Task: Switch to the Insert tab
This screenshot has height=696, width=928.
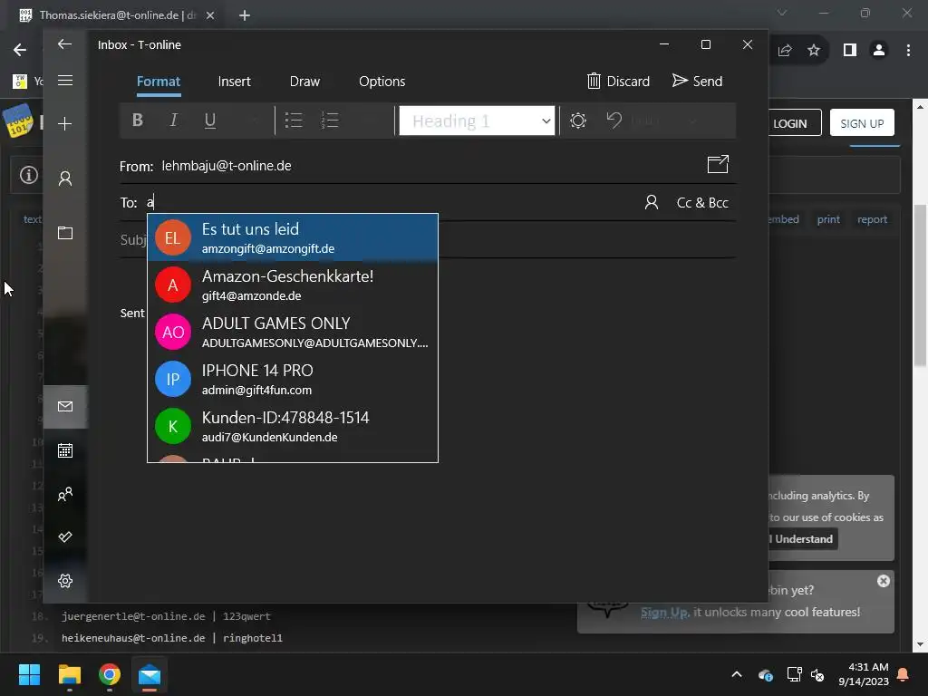Action: pyautogui.click(x=235, y=82)
